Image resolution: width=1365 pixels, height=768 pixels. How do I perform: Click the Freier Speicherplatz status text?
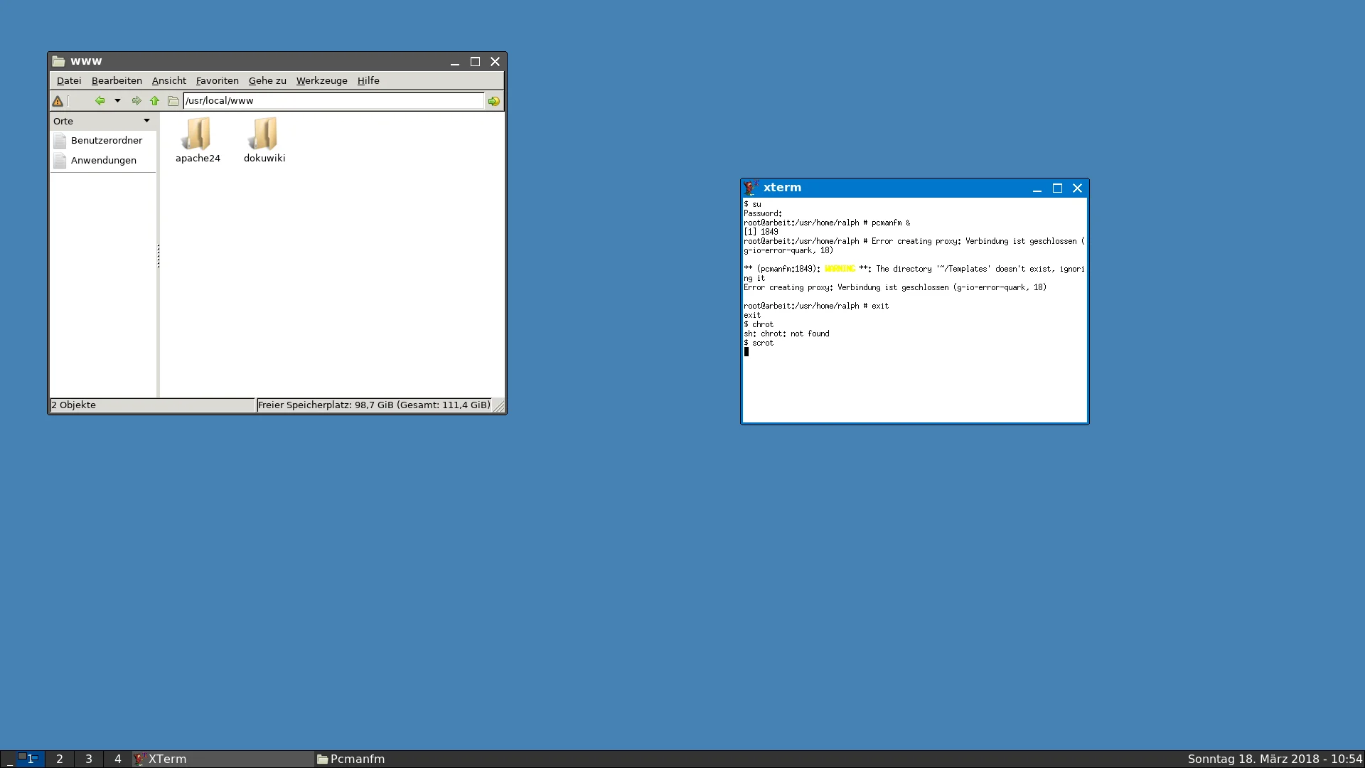[x=374, y=405]
